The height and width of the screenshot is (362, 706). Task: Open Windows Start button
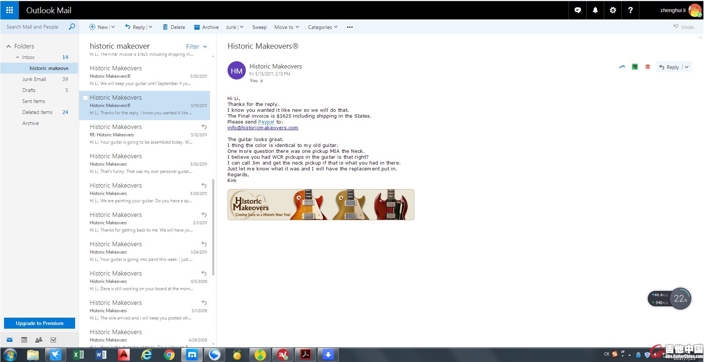10,355
